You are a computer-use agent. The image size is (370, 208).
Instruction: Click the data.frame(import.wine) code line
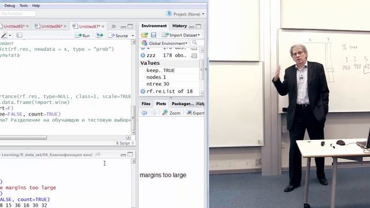(x=35, y=102)
